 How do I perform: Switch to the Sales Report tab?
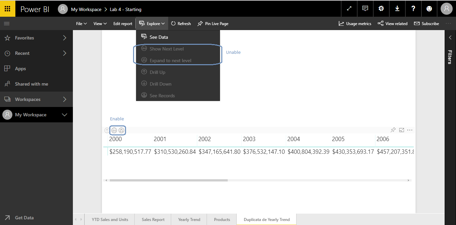point(153,220)
